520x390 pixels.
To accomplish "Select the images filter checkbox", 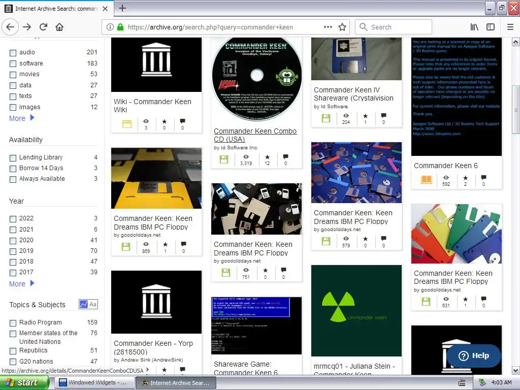I will 13,108.
